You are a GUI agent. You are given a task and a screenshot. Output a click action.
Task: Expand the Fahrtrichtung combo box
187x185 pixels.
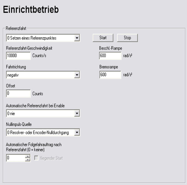click(77, 75)
